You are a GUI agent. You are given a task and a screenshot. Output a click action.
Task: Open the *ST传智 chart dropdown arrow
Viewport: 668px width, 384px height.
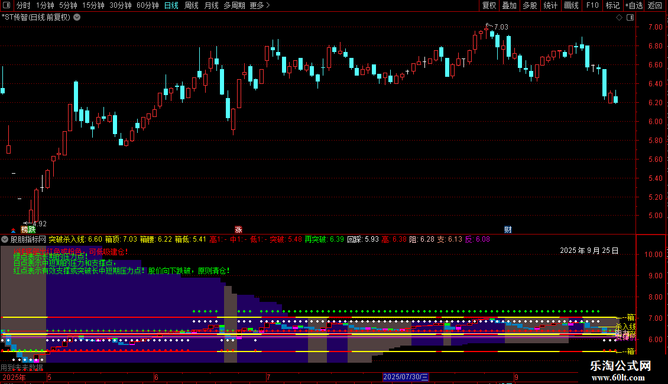pyautogui.click(x=77, y=18)
